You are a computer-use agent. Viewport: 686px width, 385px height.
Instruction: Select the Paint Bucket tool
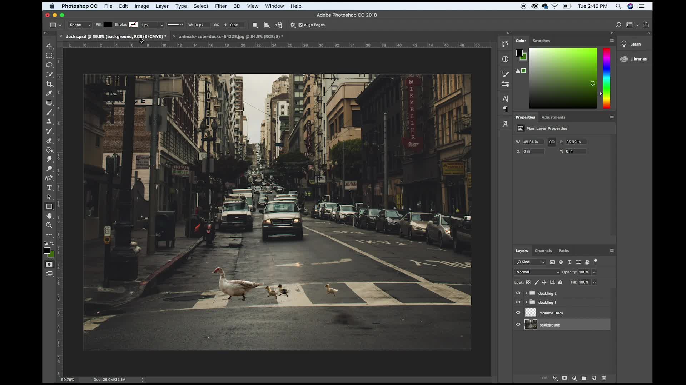click(x=49, y=150)
